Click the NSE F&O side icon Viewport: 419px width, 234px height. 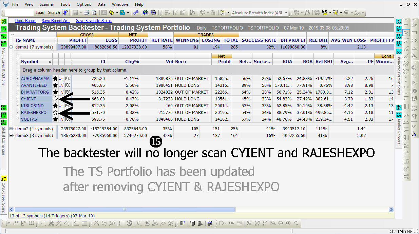click(x=4, y=43)
